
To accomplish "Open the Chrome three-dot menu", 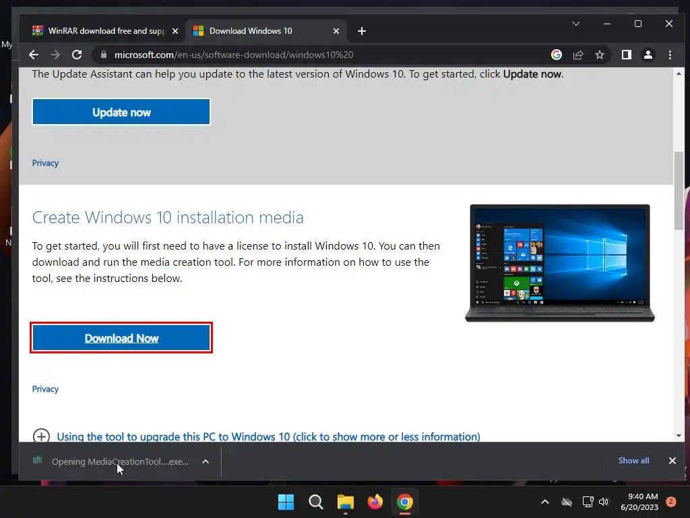I will 670,55.
